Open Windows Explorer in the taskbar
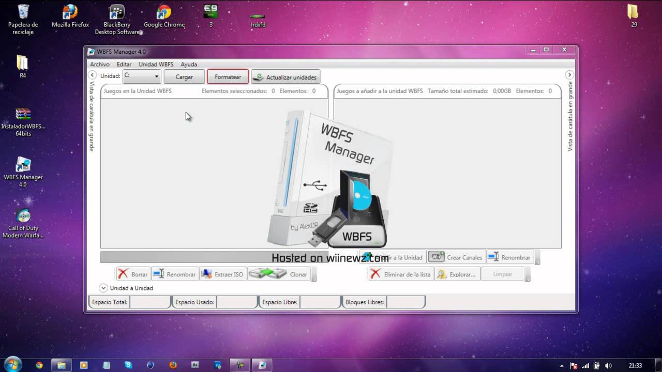The height and width of the screenshot is (372, 662). click(x=62, y=365)
